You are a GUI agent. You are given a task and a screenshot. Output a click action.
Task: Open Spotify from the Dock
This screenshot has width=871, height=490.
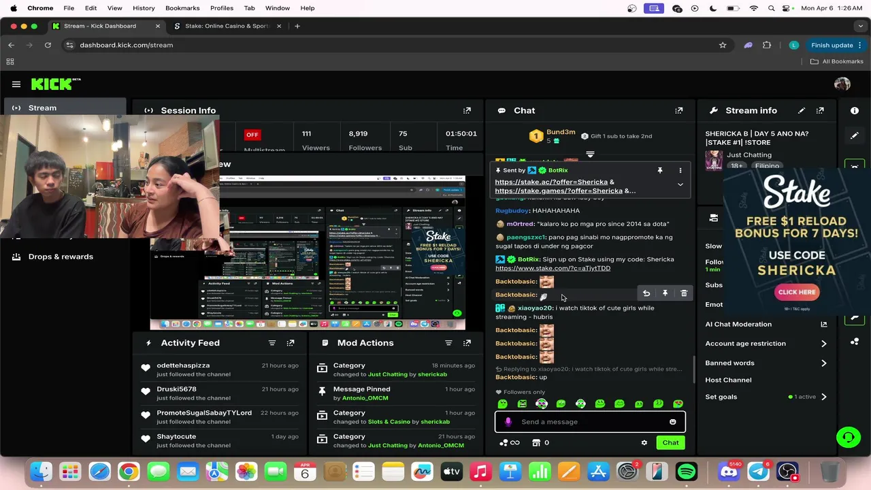tap(687, 471)
